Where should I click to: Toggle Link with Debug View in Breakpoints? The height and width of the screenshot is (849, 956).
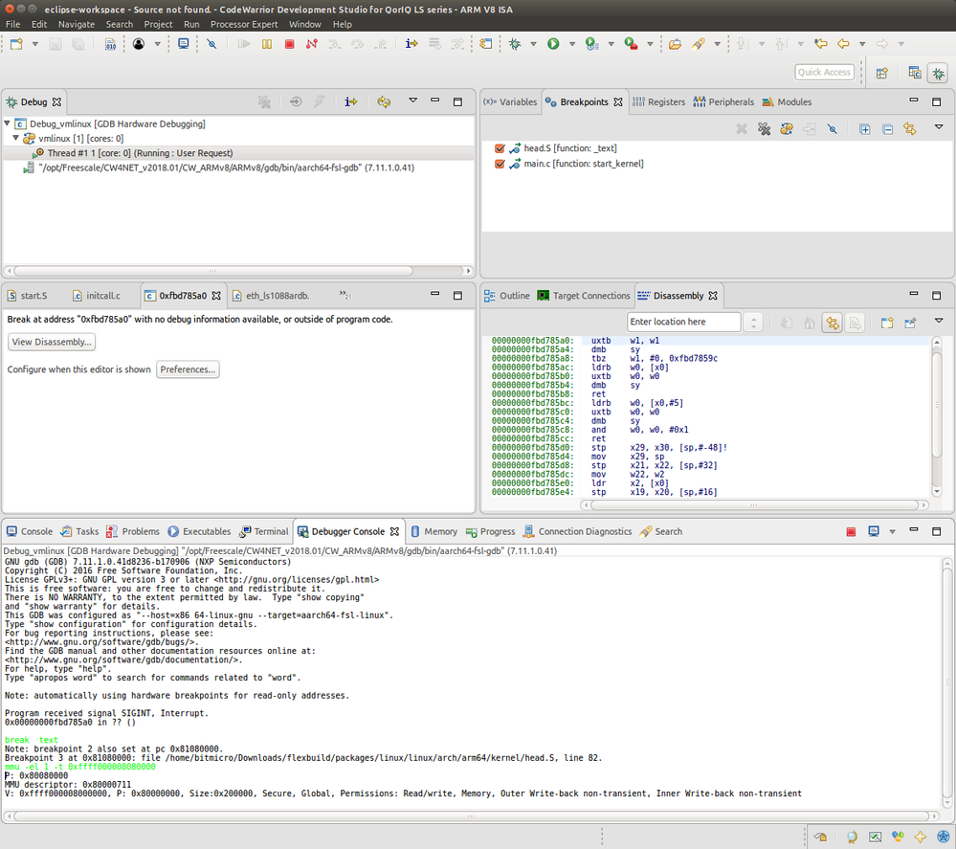click(x=910, y=128)
